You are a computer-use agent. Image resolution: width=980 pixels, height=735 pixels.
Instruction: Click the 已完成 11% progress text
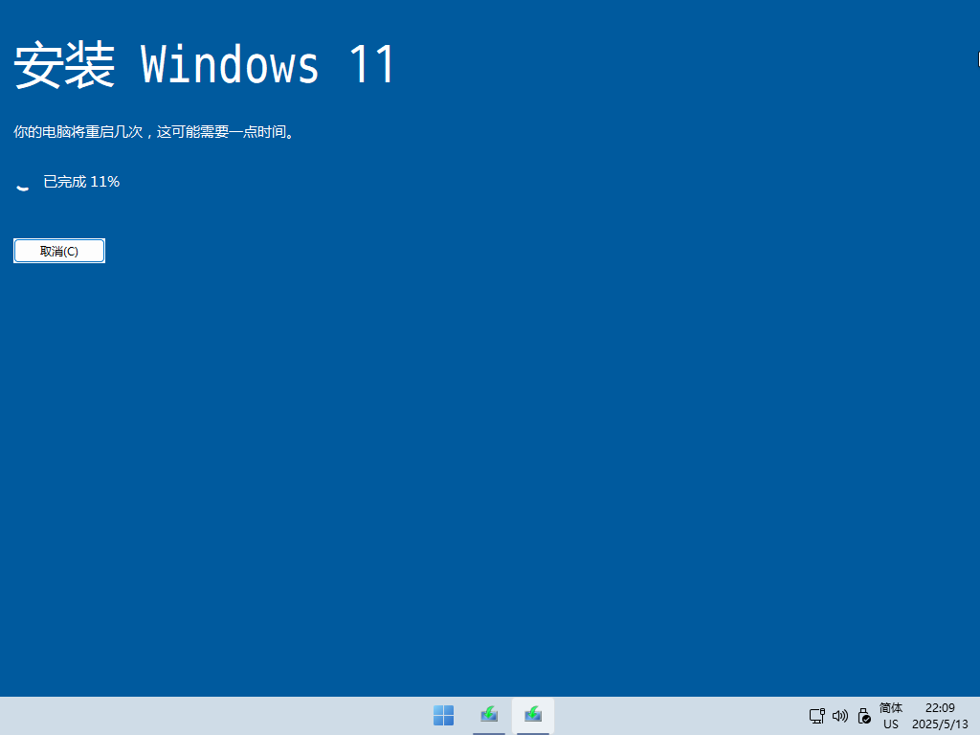(81, 182)
